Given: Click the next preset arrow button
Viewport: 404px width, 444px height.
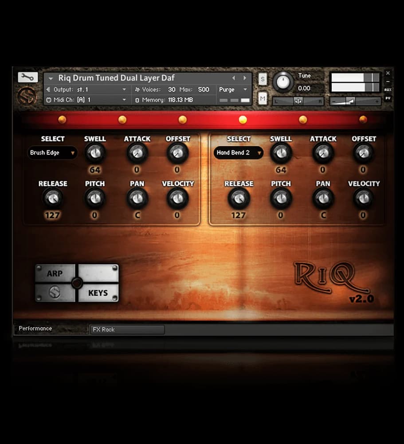Looking at the screenshot, I should click(x=244, y=78).
